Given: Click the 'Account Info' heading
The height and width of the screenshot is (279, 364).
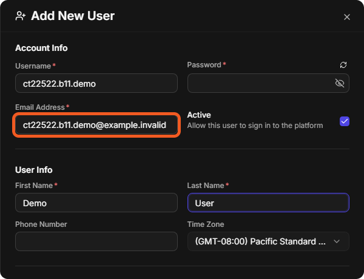Looking at the screenshot, I should click(x=41, y=48).
